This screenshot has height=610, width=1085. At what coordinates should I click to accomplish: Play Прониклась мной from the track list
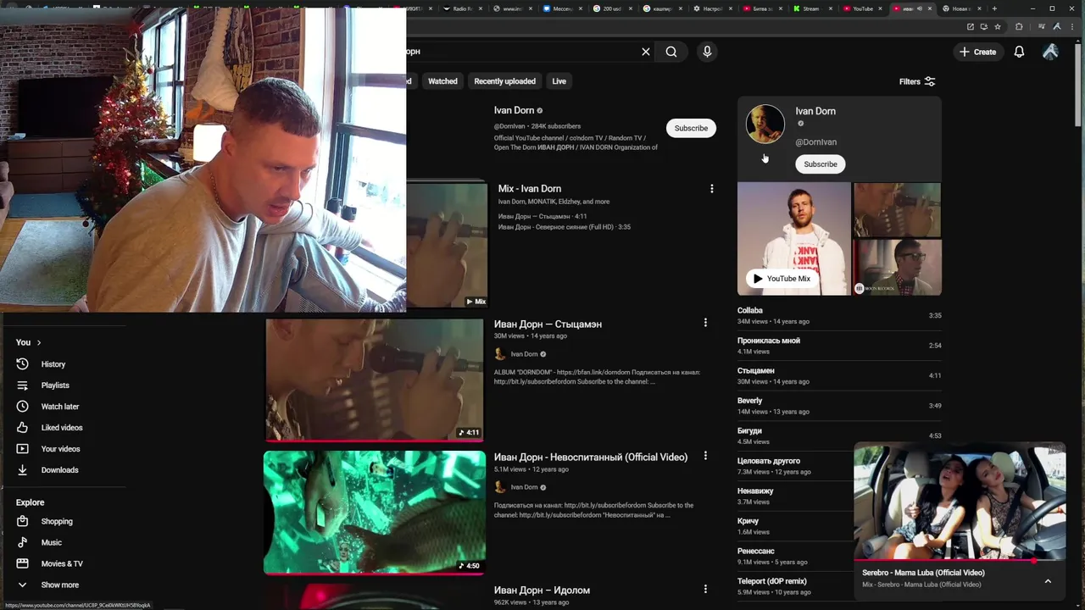point(839,346)
